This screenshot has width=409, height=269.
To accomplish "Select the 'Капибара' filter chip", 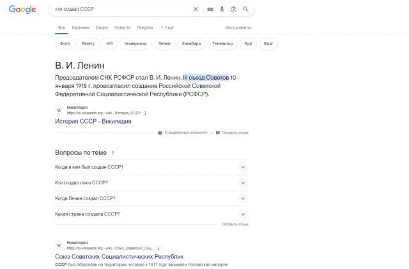I will [x=191, y=43].
